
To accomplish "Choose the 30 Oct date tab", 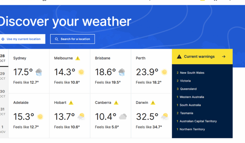I will click(x=3, y=93).
